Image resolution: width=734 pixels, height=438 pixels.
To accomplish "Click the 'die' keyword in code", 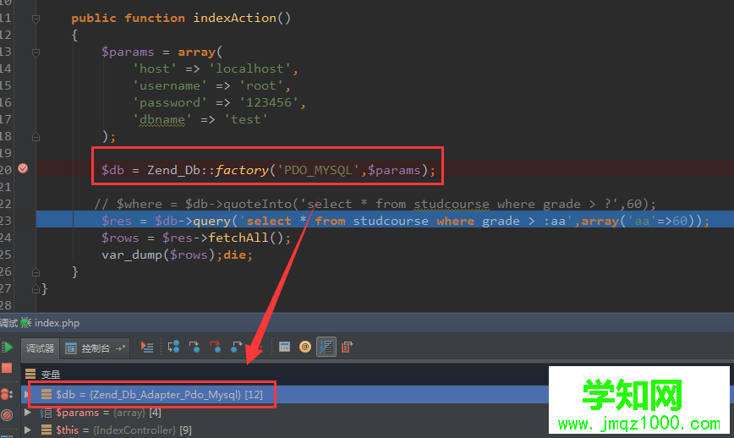I will [x=234, y=255].
